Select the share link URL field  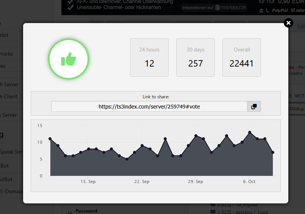click(x=149, y=107)
